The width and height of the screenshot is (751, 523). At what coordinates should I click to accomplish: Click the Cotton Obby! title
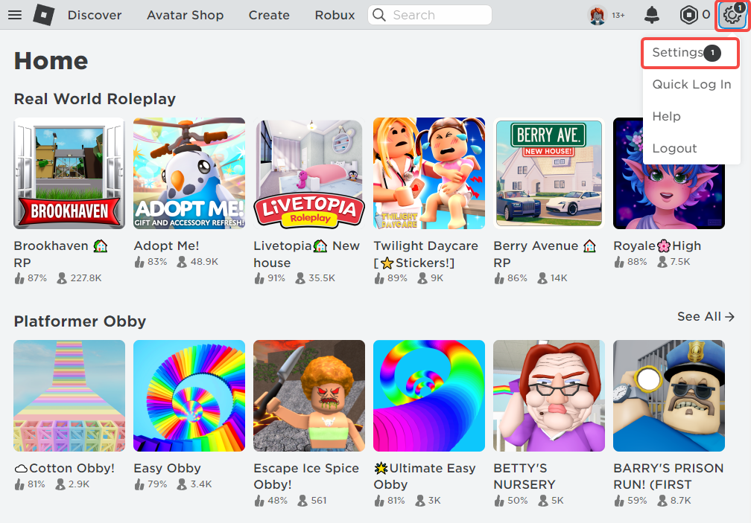[65, 468]
